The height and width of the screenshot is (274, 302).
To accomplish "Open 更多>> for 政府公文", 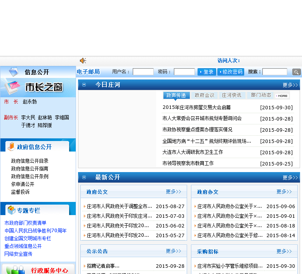I will tap(174, 192).
